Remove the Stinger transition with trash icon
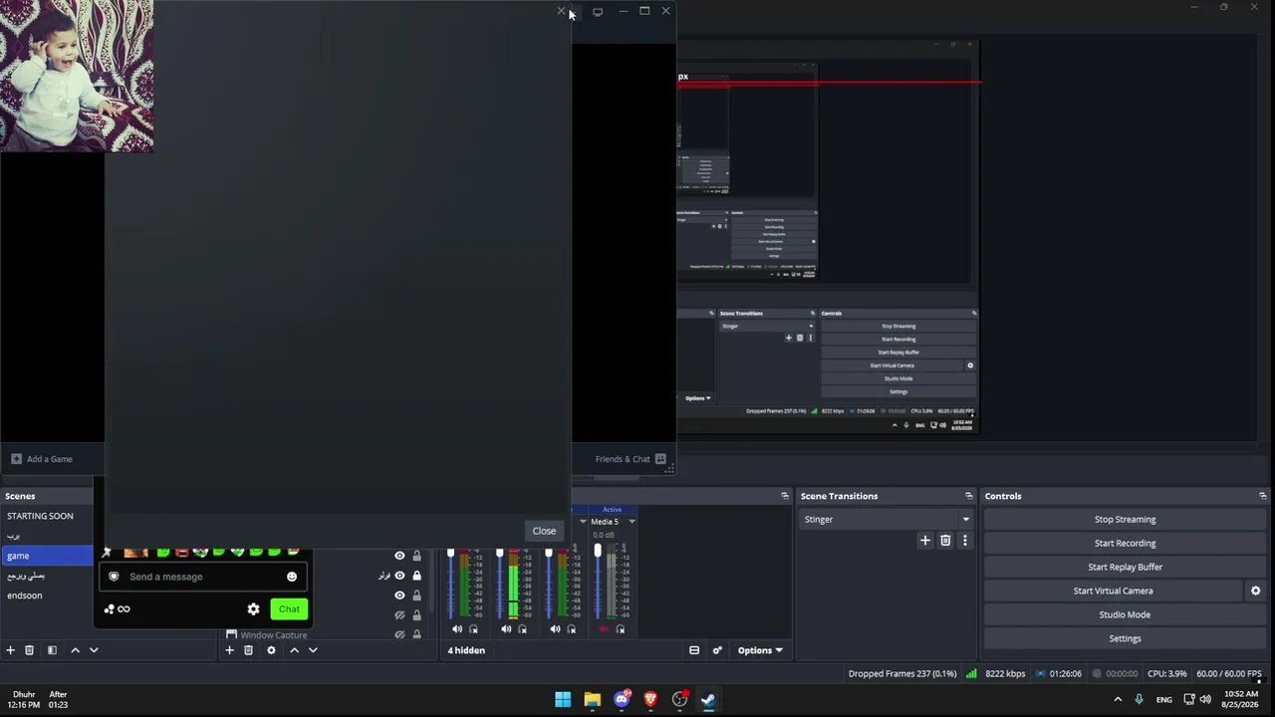 pos(945,541)
